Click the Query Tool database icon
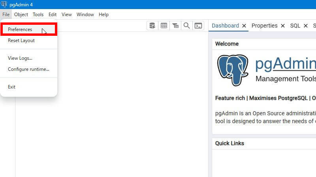This screenshot has width=316, height=177. point(152,26)
